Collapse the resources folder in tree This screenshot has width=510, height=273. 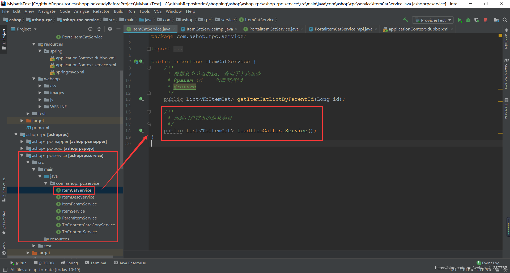[x=34, y=44]
